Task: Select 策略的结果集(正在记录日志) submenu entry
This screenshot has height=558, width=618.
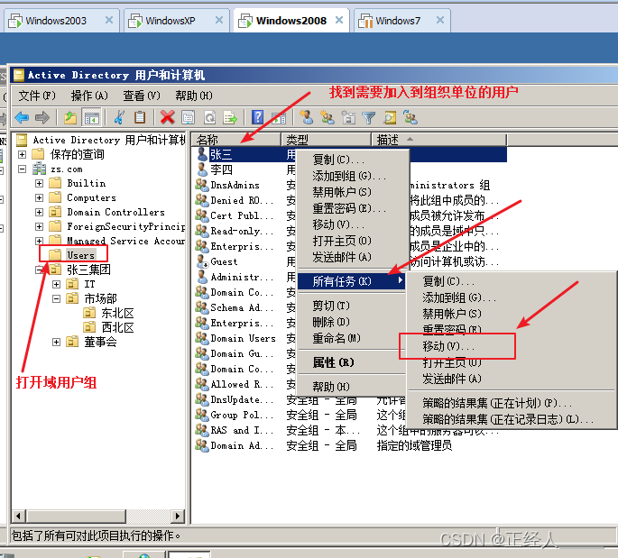Action: coord(512,419)
